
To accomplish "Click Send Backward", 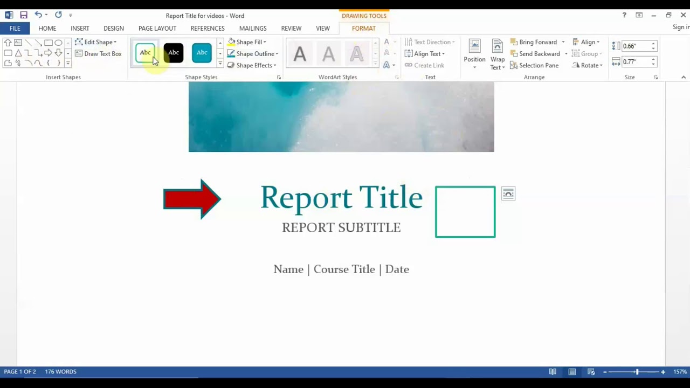I will pos(535,54).
